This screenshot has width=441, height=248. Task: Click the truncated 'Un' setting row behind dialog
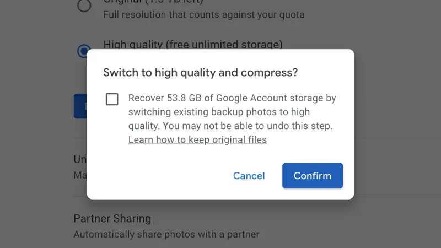80,159
